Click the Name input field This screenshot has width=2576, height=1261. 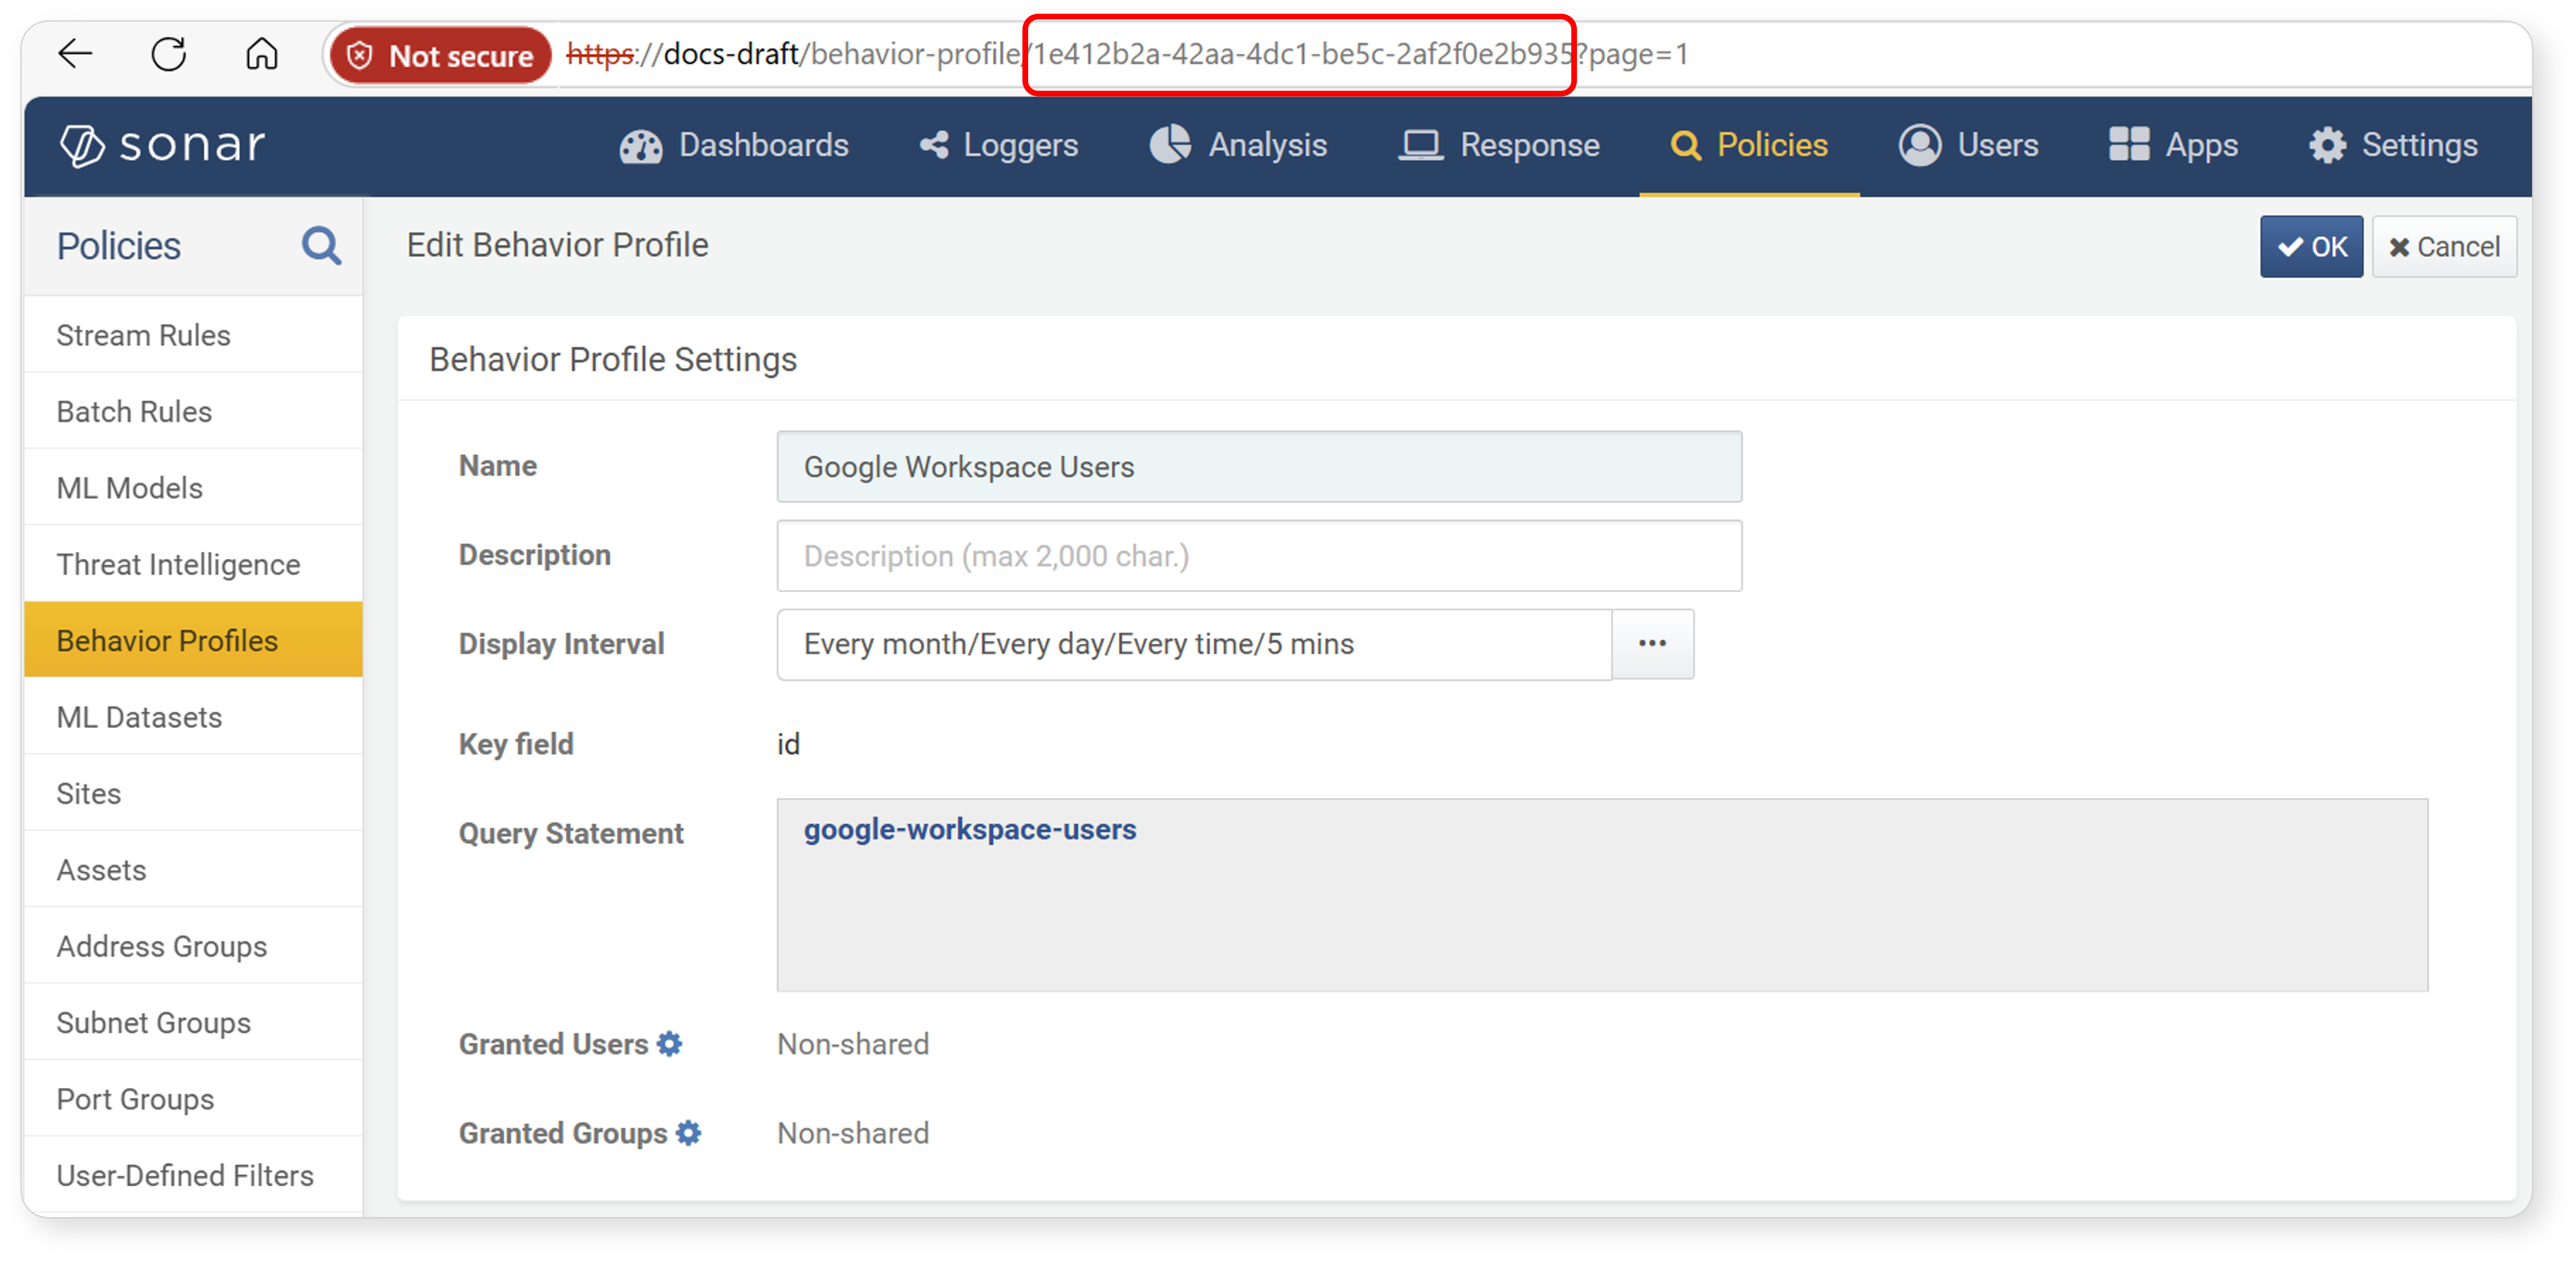[x=1259, y=467]
